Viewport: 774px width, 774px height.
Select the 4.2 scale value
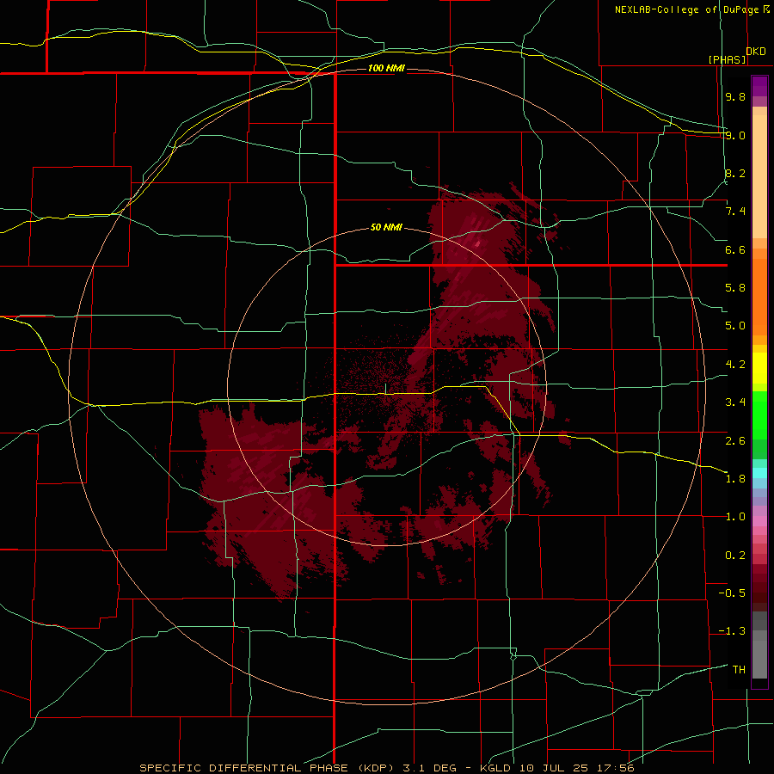735,365
